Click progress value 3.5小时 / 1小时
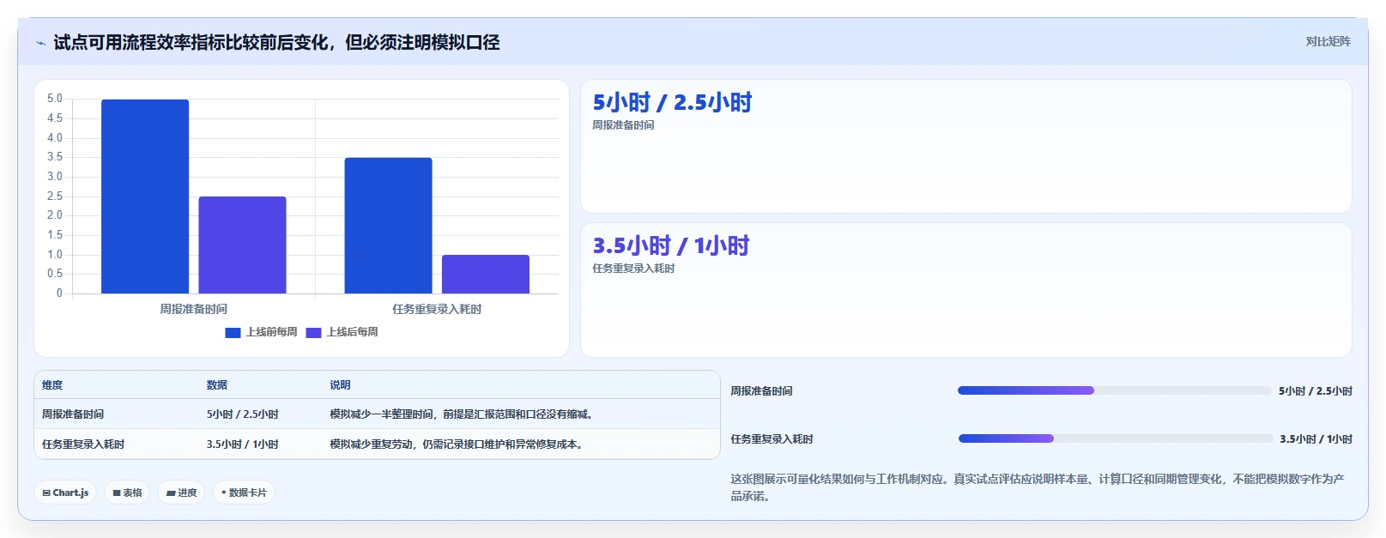Image resolution: width=1386 pixels, height=538 pixels. click(x=1316, y=439)
